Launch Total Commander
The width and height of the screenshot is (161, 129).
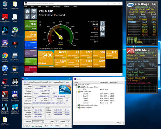[15, 96]
